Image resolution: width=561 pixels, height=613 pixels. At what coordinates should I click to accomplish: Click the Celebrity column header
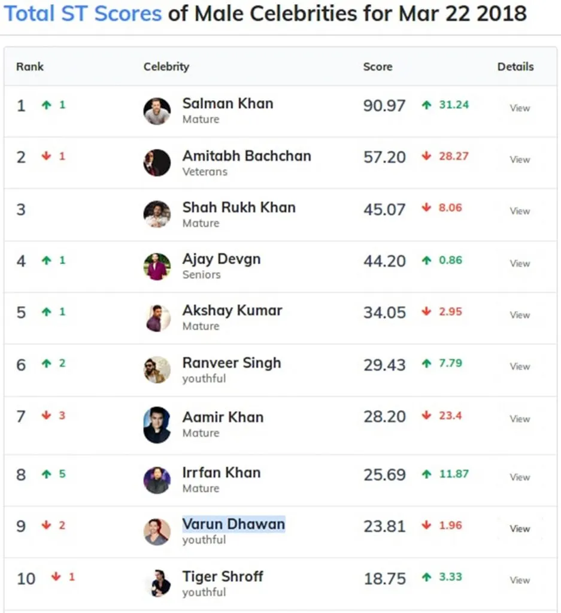(x=166, y=66)
